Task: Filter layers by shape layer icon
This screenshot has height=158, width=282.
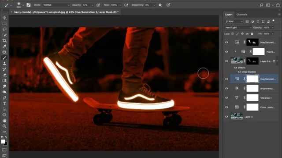Action: coord(263,22)
